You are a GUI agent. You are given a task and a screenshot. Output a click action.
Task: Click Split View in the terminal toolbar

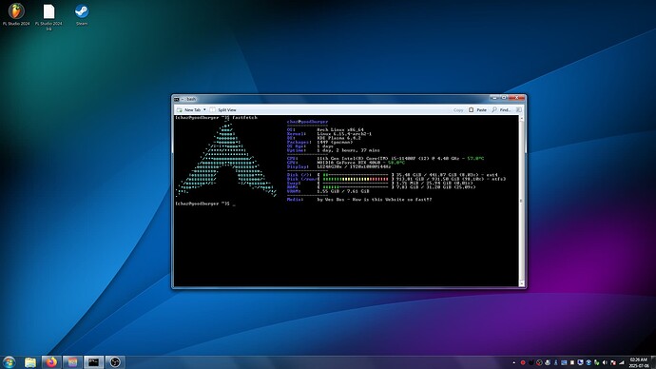[x=223, y=109]
